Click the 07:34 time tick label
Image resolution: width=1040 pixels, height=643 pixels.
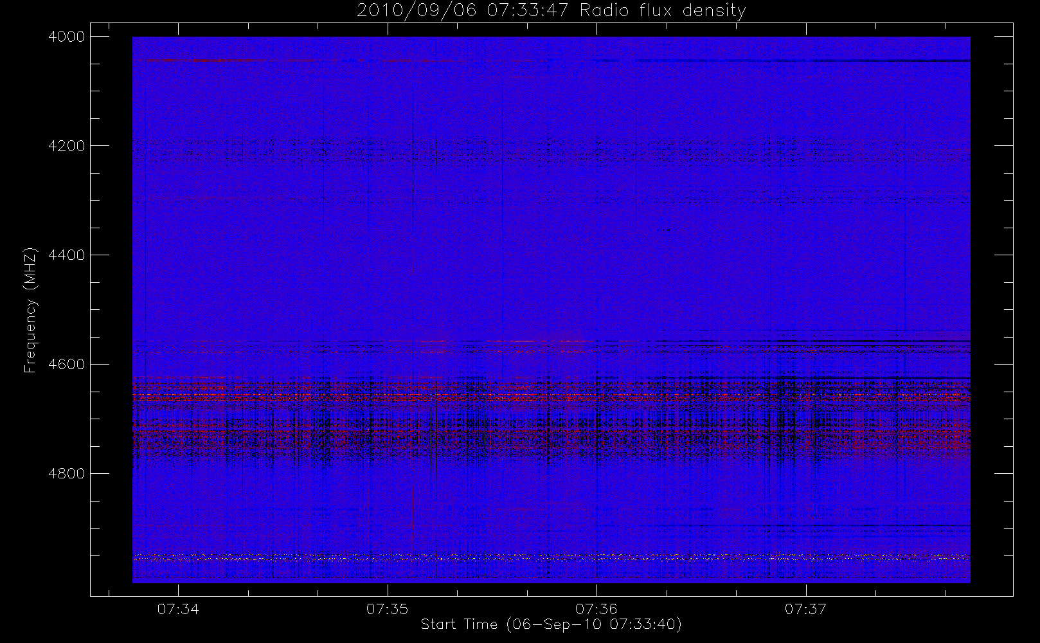178,609
